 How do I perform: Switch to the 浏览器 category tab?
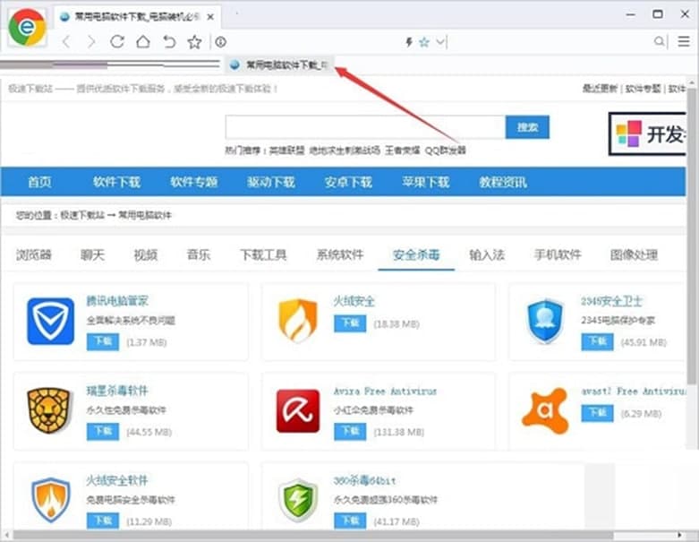[34, 254]
